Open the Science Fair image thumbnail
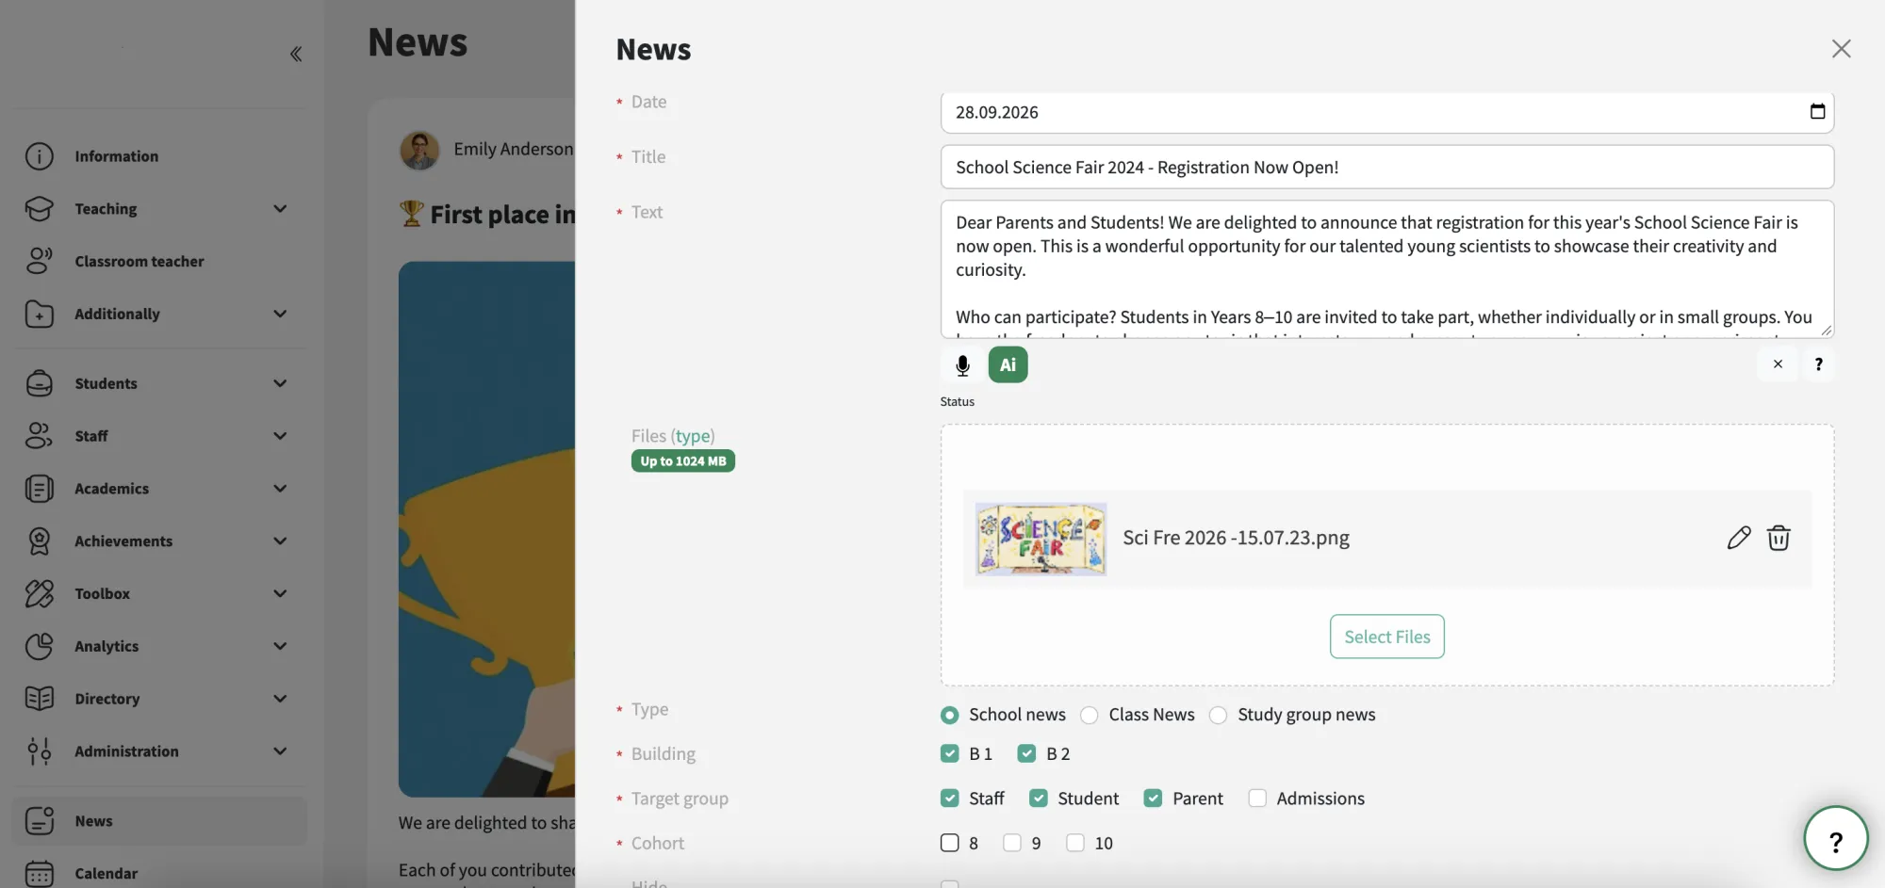The image size is (1885, 888). 1041,539
